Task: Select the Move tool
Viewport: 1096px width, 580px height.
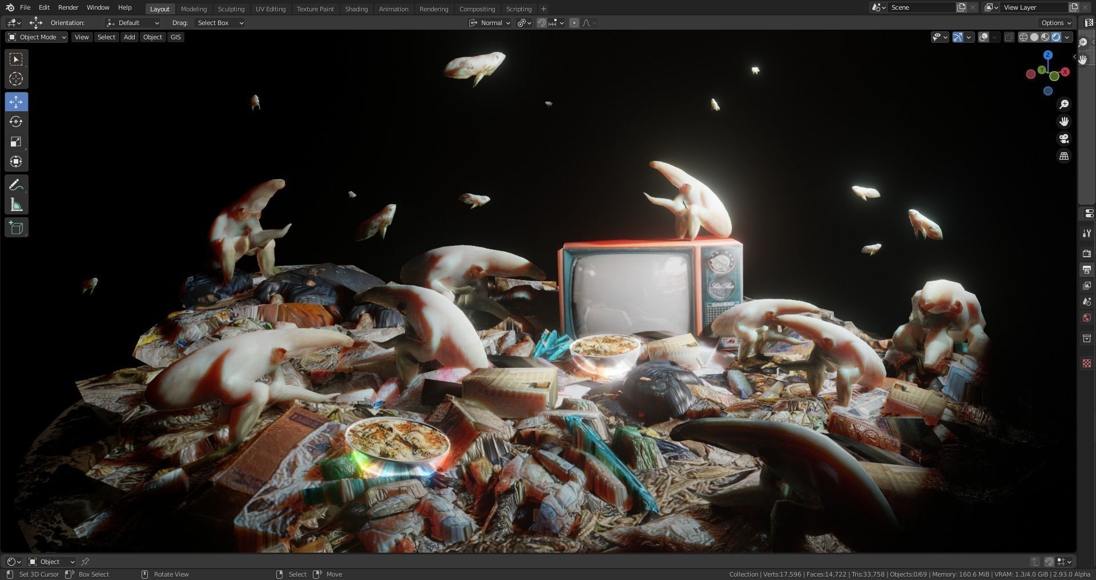Action: (16, 102)
